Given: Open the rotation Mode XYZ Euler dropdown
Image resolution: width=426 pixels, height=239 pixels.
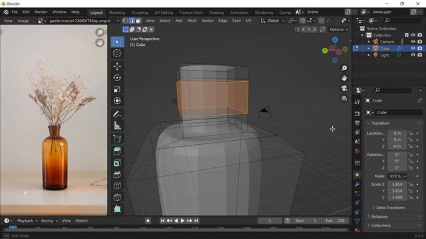Looking at the screenshot, I should tap(397, 176).
